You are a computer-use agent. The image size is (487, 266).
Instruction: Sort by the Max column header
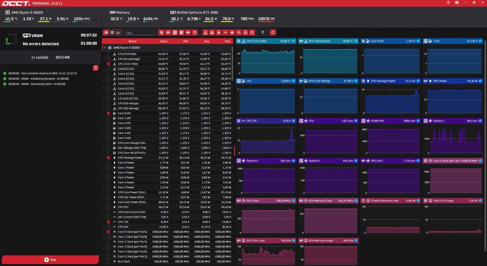227,41
